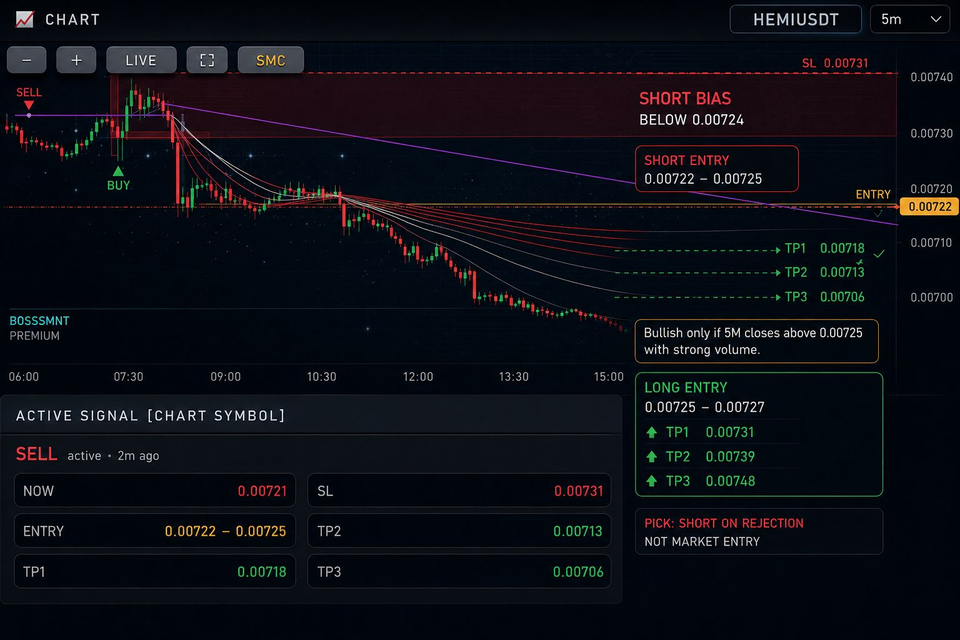Click the LONG ENTRY heading
This screenshot has width=960, height=640.
tap(686, 387)
